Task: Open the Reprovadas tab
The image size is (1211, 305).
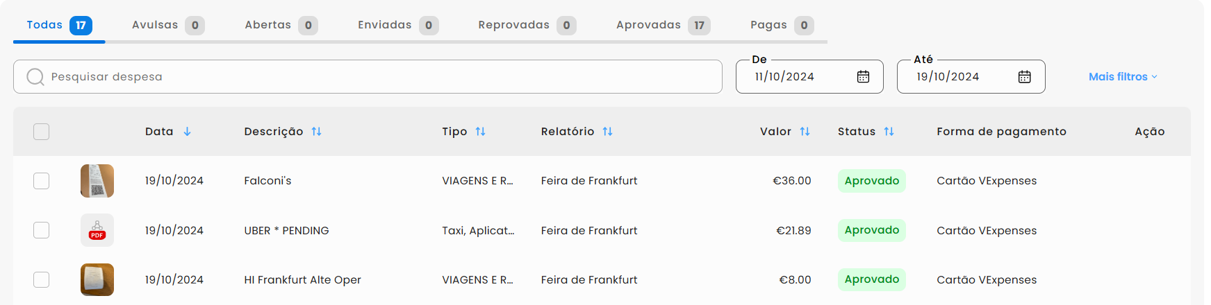Action: tap(527, 26)
